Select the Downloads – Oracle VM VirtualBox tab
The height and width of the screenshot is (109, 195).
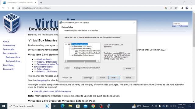tap(19, 3)
